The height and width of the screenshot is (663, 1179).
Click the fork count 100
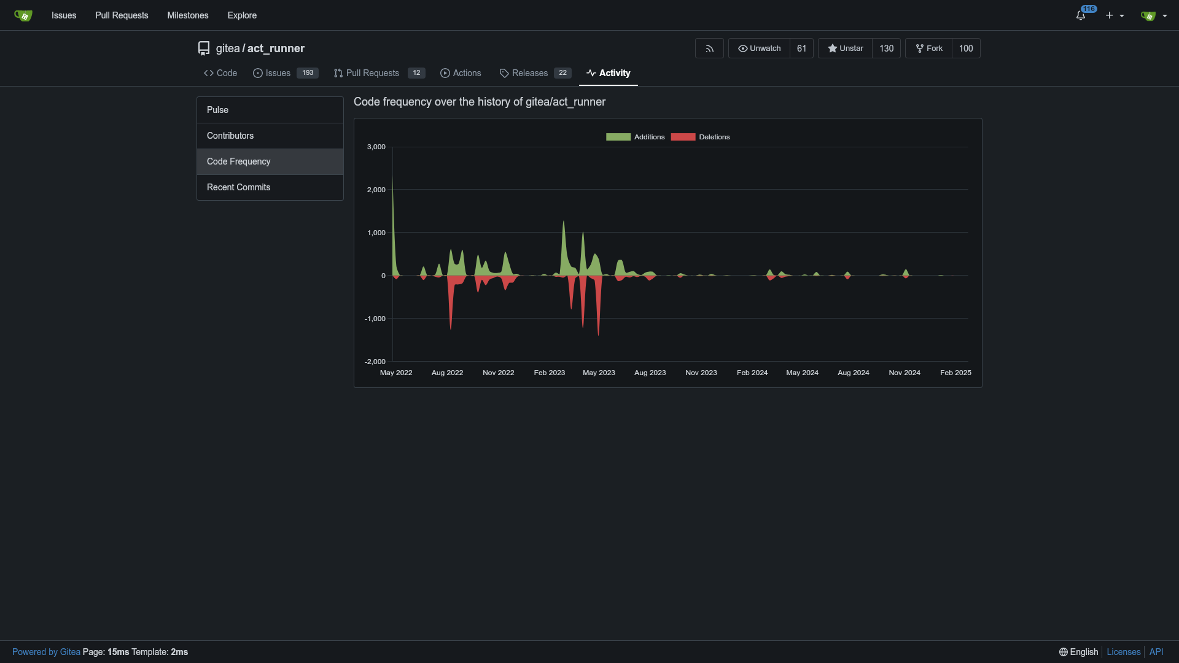click(965, 48)
